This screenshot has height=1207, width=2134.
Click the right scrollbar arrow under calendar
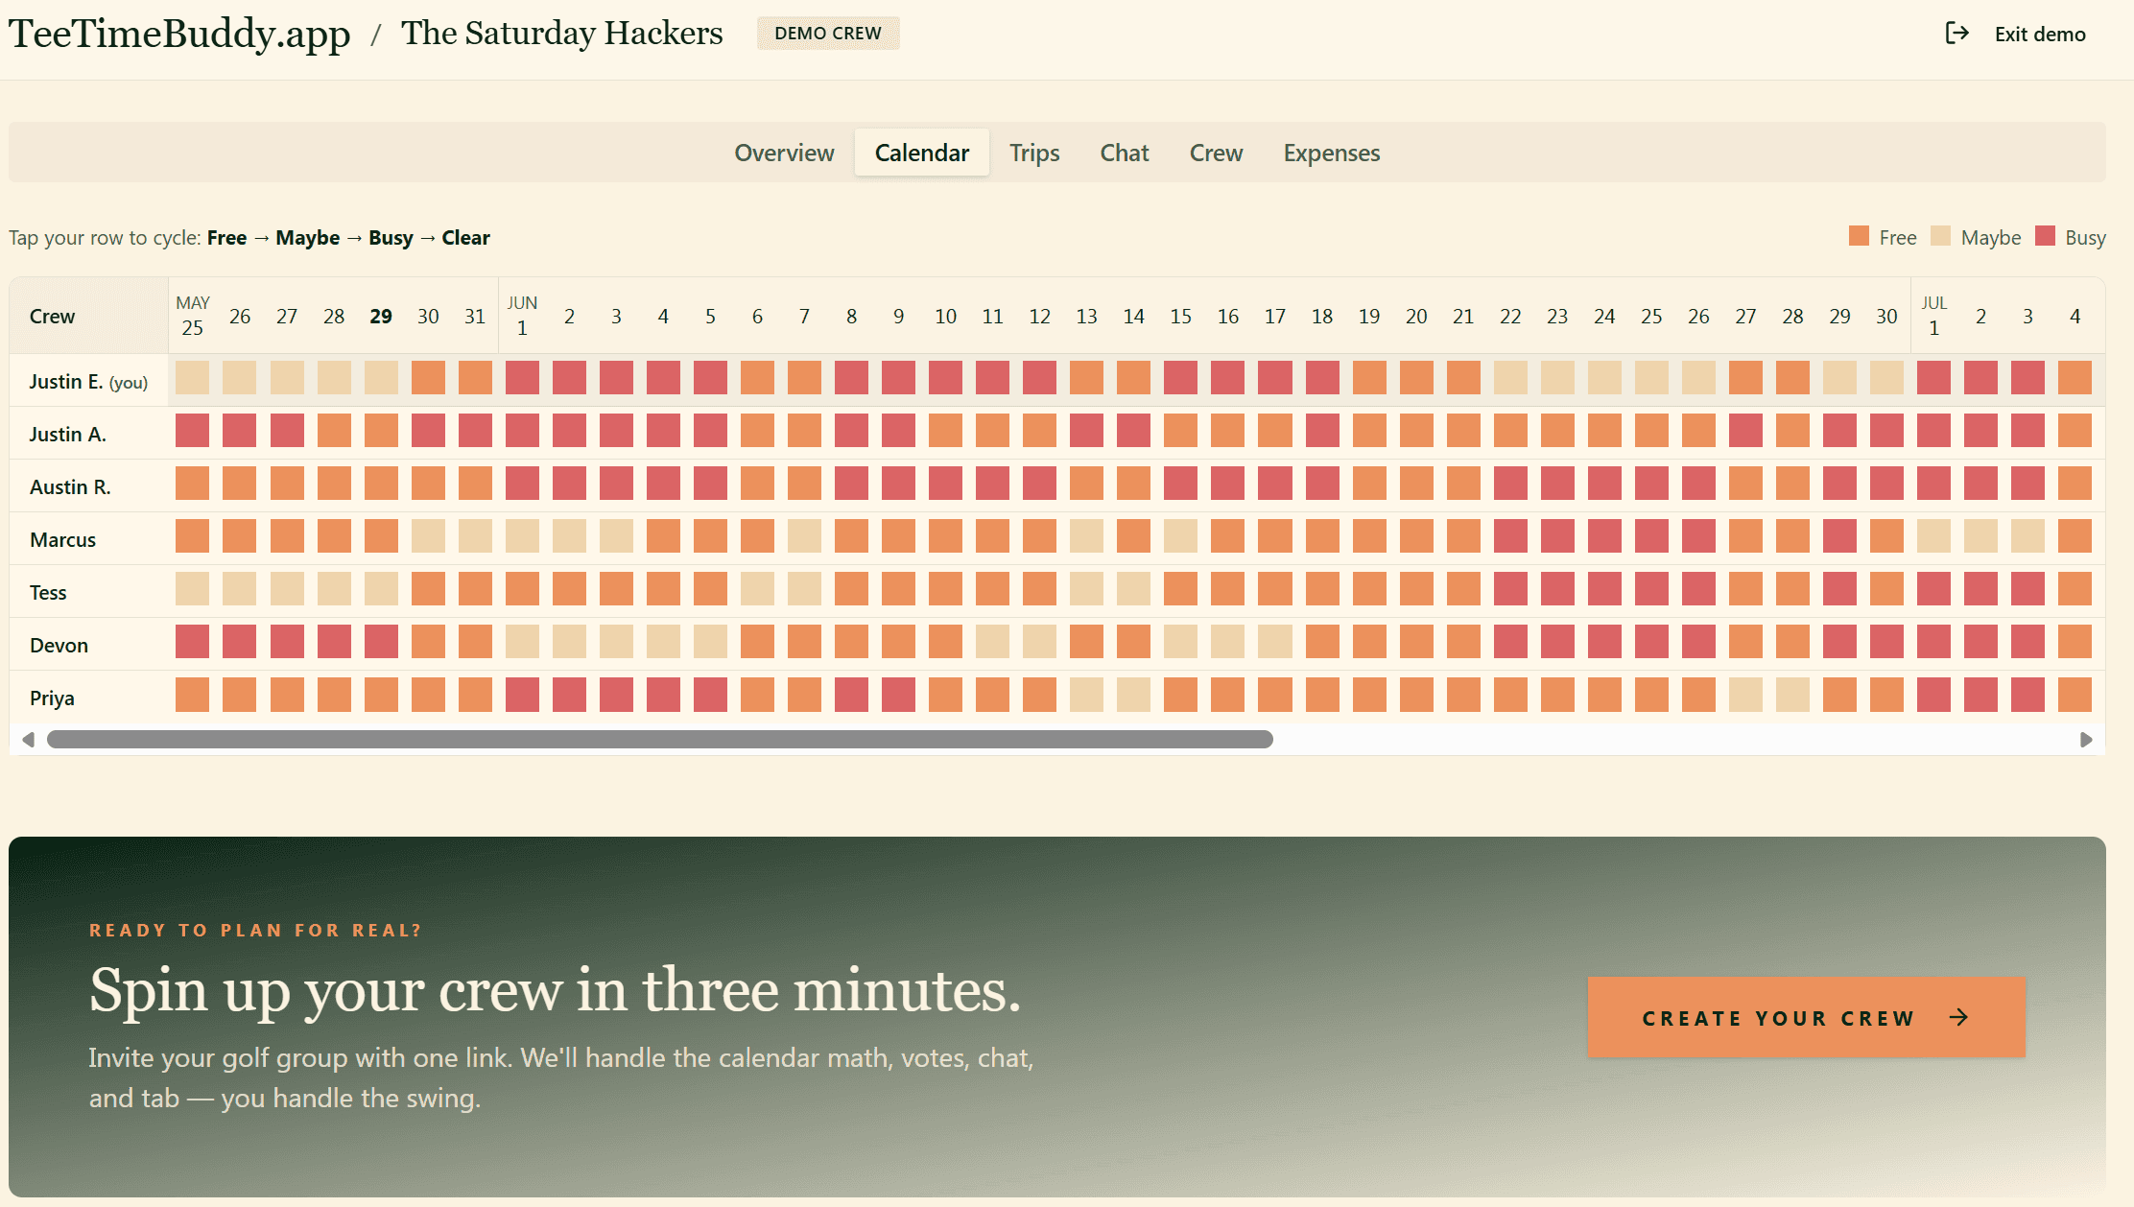[x=2086, y=740]
